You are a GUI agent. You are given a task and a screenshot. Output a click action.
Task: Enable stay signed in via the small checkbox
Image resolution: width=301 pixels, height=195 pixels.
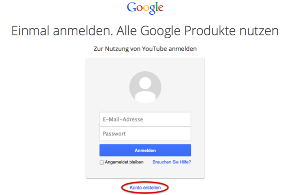pos(102,163)
